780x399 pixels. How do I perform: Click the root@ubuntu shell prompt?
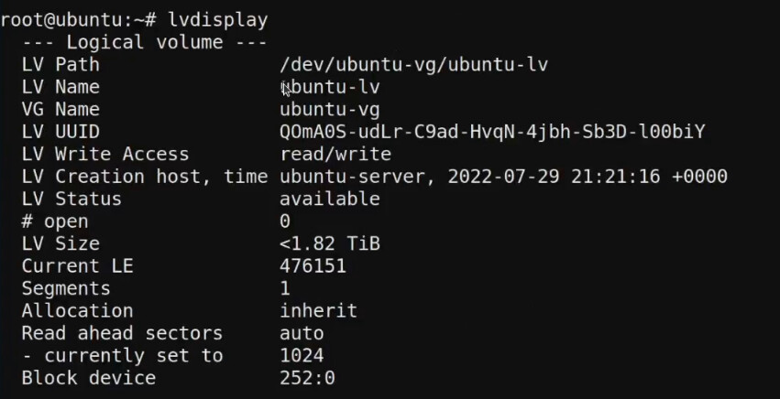(79, 20)
